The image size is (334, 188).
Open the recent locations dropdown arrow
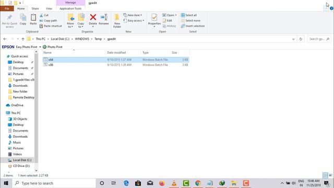pos(18,39)
